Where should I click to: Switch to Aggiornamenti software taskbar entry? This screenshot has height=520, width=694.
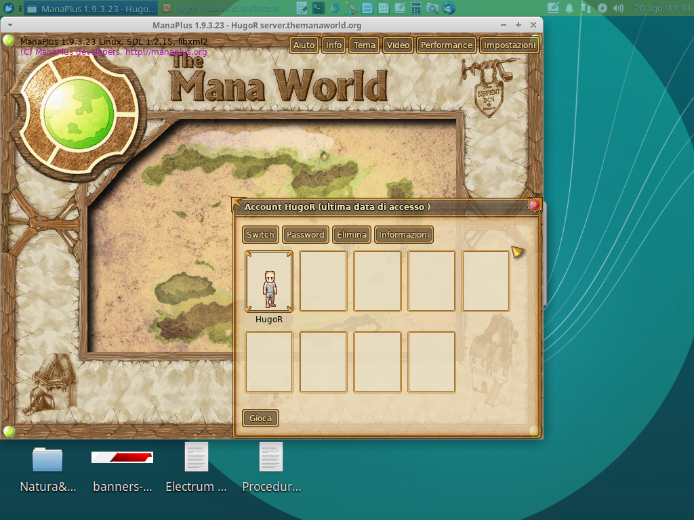pos(220,8)
